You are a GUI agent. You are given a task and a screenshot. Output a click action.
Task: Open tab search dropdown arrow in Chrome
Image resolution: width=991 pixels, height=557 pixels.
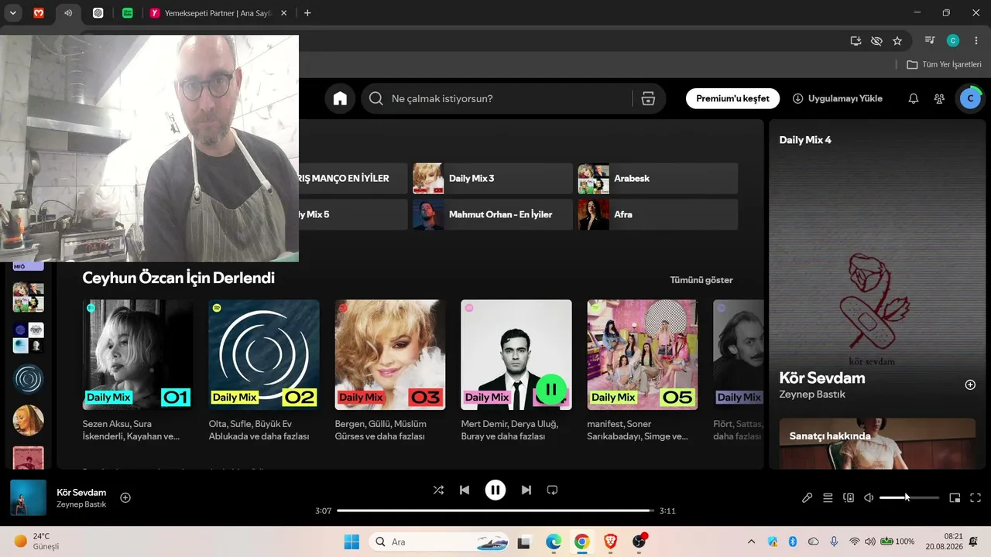tap(12, 13)
